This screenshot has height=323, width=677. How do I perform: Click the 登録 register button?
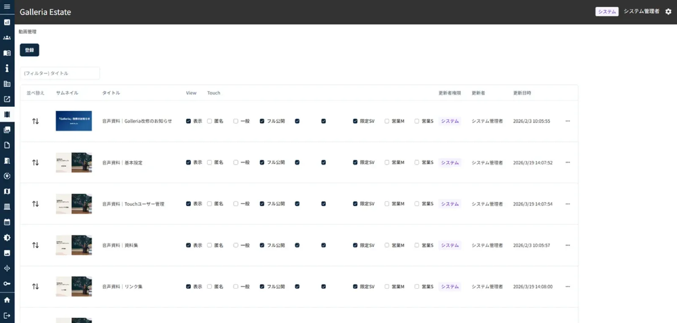pyautogui.click(x=29, y=50)
